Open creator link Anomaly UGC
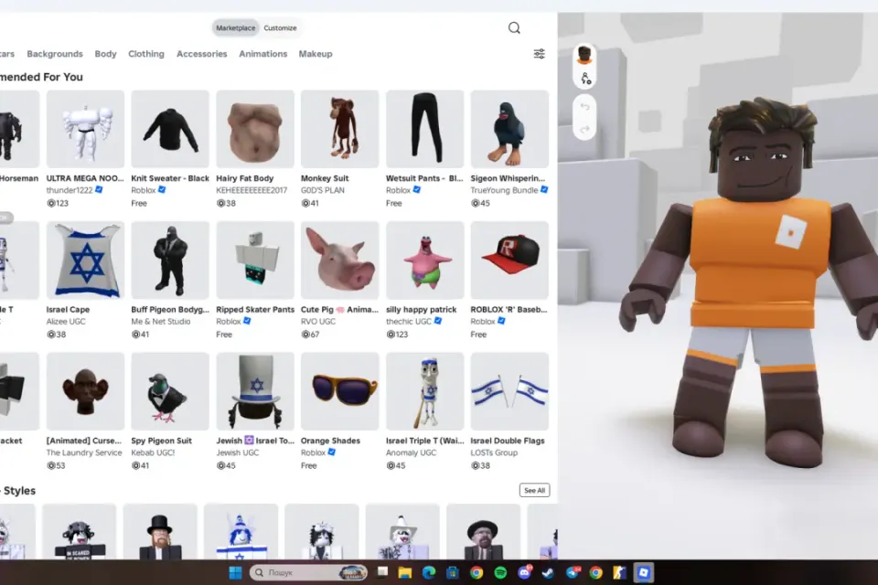878x585 pixels. tap(411, 452)
